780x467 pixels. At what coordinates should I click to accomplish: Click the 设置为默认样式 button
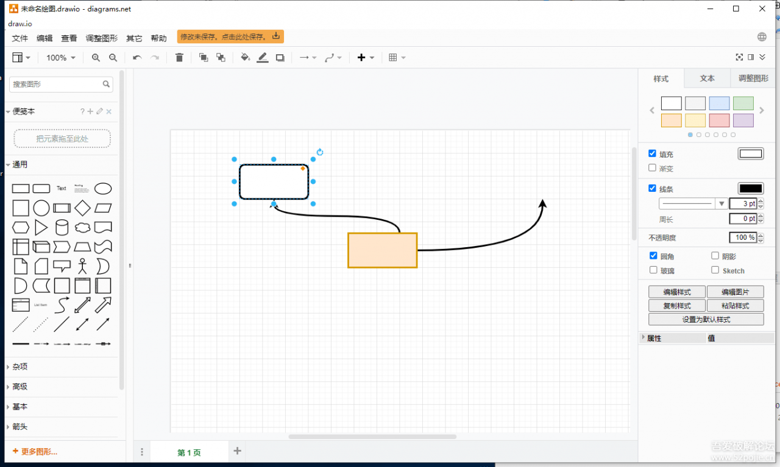(x=706, y=319)
